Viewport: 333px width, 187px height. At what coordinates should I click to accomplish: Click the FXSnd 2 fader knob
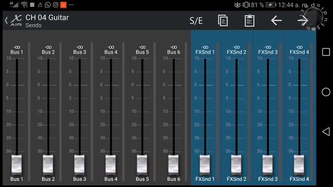click(236, 164)
